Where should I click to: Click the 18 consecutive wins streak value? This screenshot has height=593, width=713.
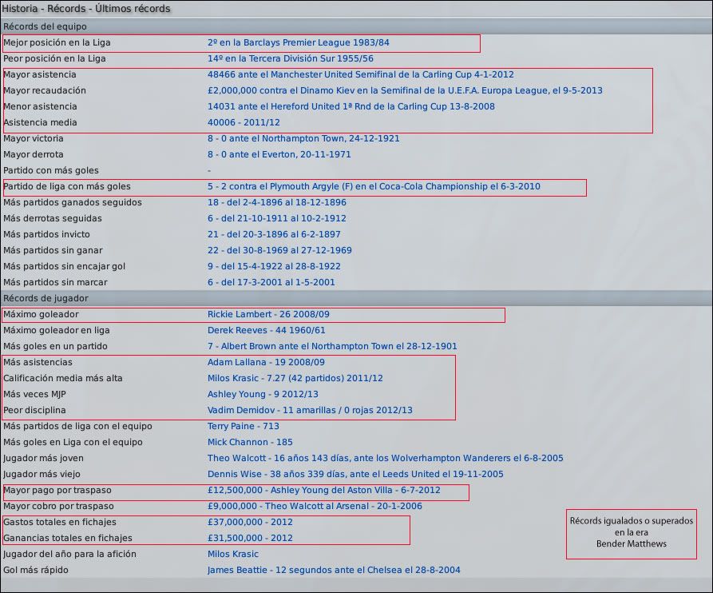[x=277, y=202]
